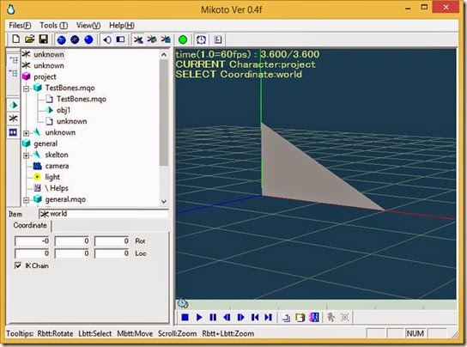Click the yellow folder-box icon in playback bar
The width and height of the screenshot is (467, 347).
coord(300,317)
